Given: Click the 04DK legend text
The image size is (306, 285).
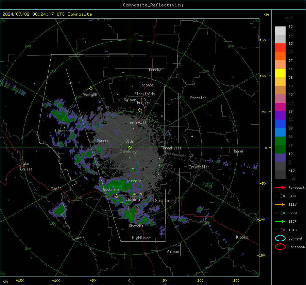Looking at the screenshot, I should pyautogui.click(x=292, y=196).
